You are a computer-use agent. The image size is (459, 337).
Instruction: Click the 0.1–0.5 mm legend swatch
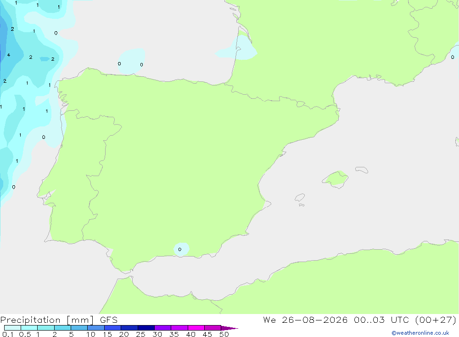(x=12, y=328)
